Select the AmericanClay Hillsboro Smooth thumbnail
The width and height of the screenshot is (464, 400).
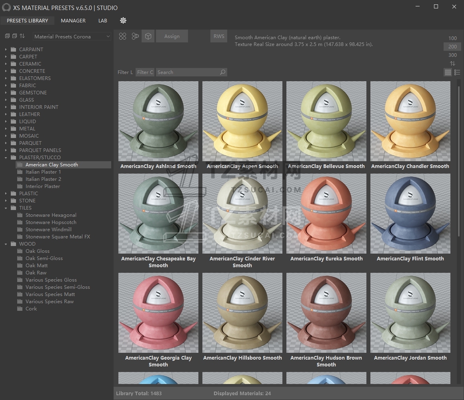pos(242,313)
